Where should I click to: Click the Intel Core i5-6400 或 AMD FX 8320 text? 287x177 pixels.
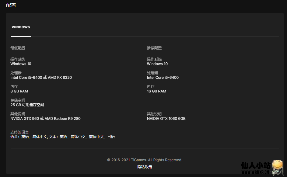pos(41,78)
